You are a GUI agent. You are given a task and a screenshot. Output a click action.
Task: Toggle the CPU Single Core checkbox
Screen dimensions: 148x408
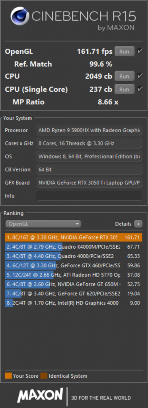140,89
